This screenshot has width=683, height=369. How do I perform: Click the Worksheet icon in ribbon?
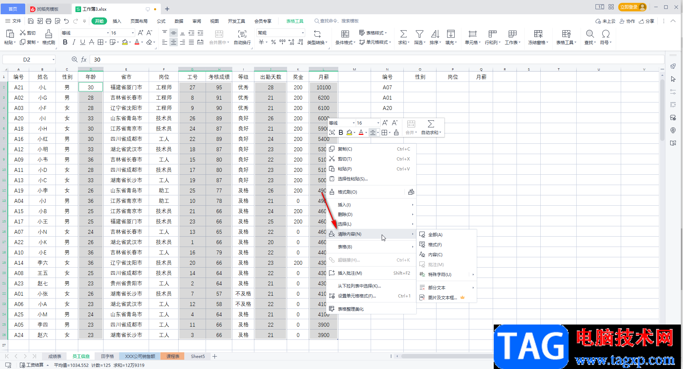pos(512,34)
